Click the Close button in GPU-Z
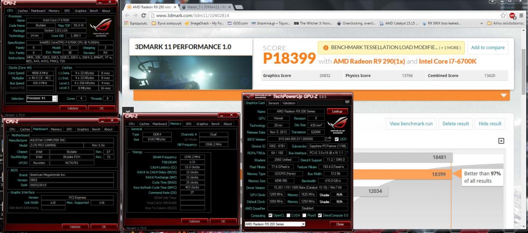Screen dimensions: 528x233 point(340,224)
